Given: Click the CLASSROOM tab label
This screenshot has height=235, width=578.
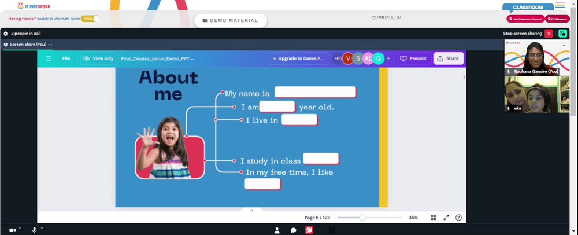Looking at the screenshot, I should [x=528, y=8].
